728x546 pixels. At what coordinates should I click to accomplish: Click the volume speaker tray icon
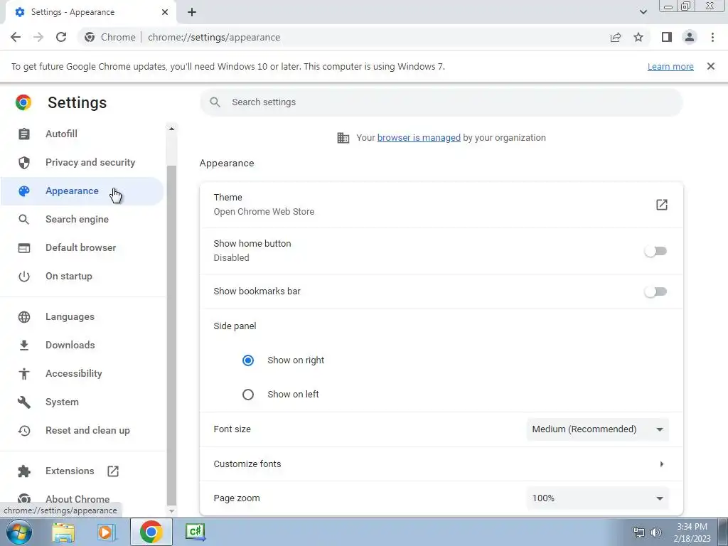click(656, 532)
